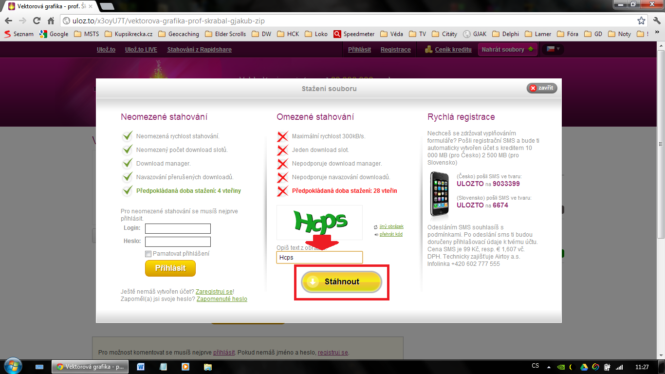The height and width of the screenshot is (374, 665).
Task: Click the 'Zapomenuté heslo' link
Action: (x=222, y=299)
